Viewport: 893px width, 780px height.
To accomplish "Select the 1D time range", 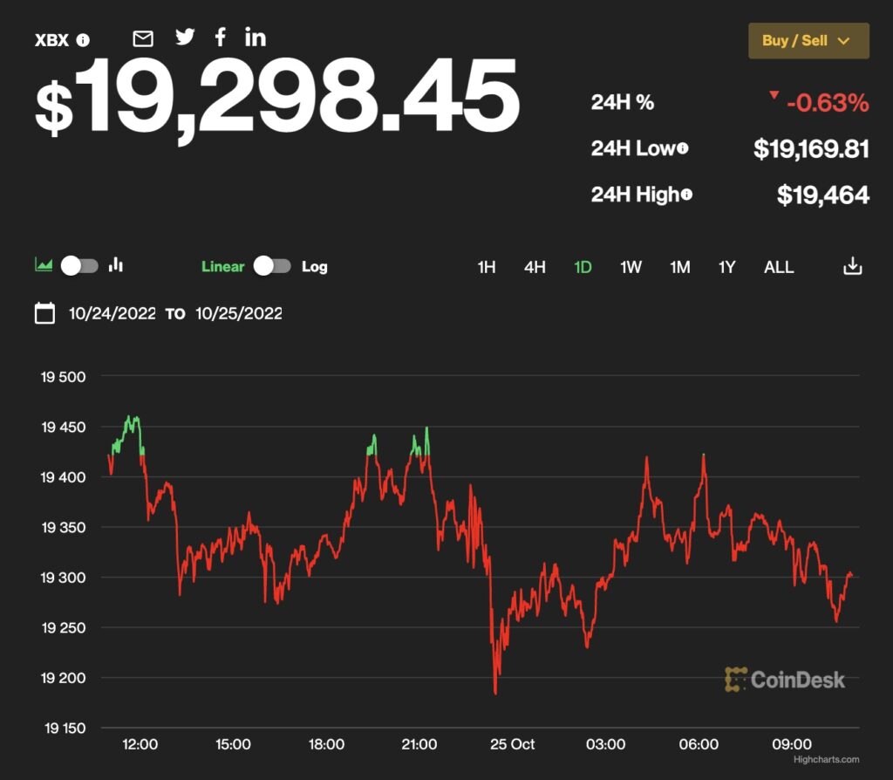I will pyautogui.click(x=583, y=267).
